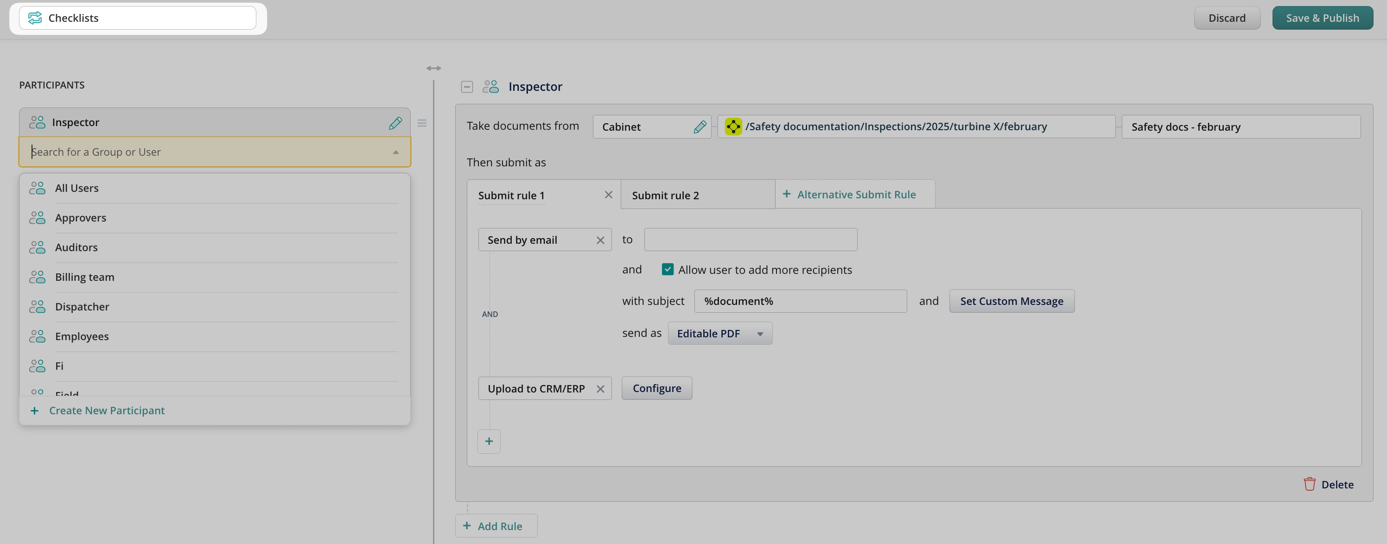The height and width of the screenshot is (544, 1387).
Task: Click the email recipient "to" input field
Action: tap(750, 240)
